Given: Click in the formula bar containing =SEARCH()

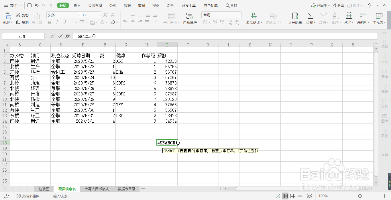Looking at the screenshot, I should (225, 36).
